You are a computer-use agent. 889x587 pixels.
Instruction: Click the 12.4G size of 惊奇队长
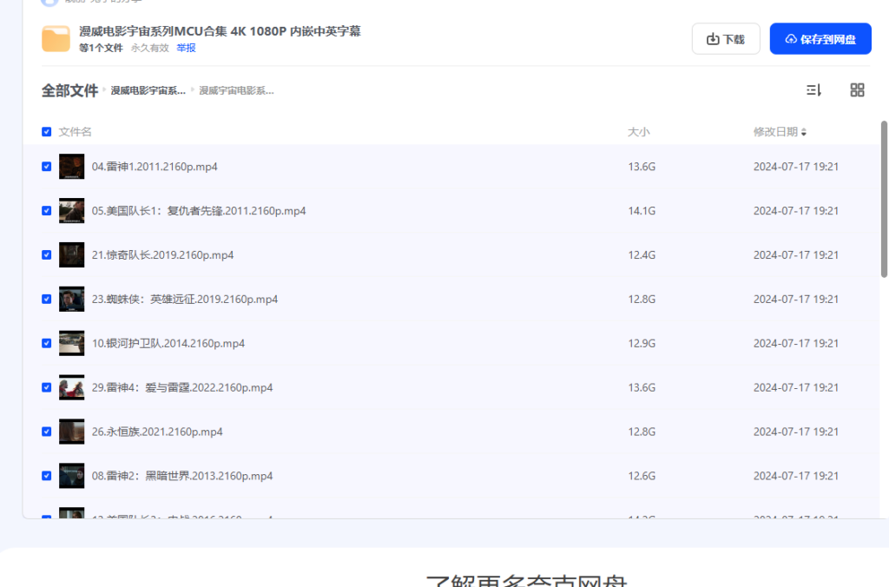click(642, 255)
